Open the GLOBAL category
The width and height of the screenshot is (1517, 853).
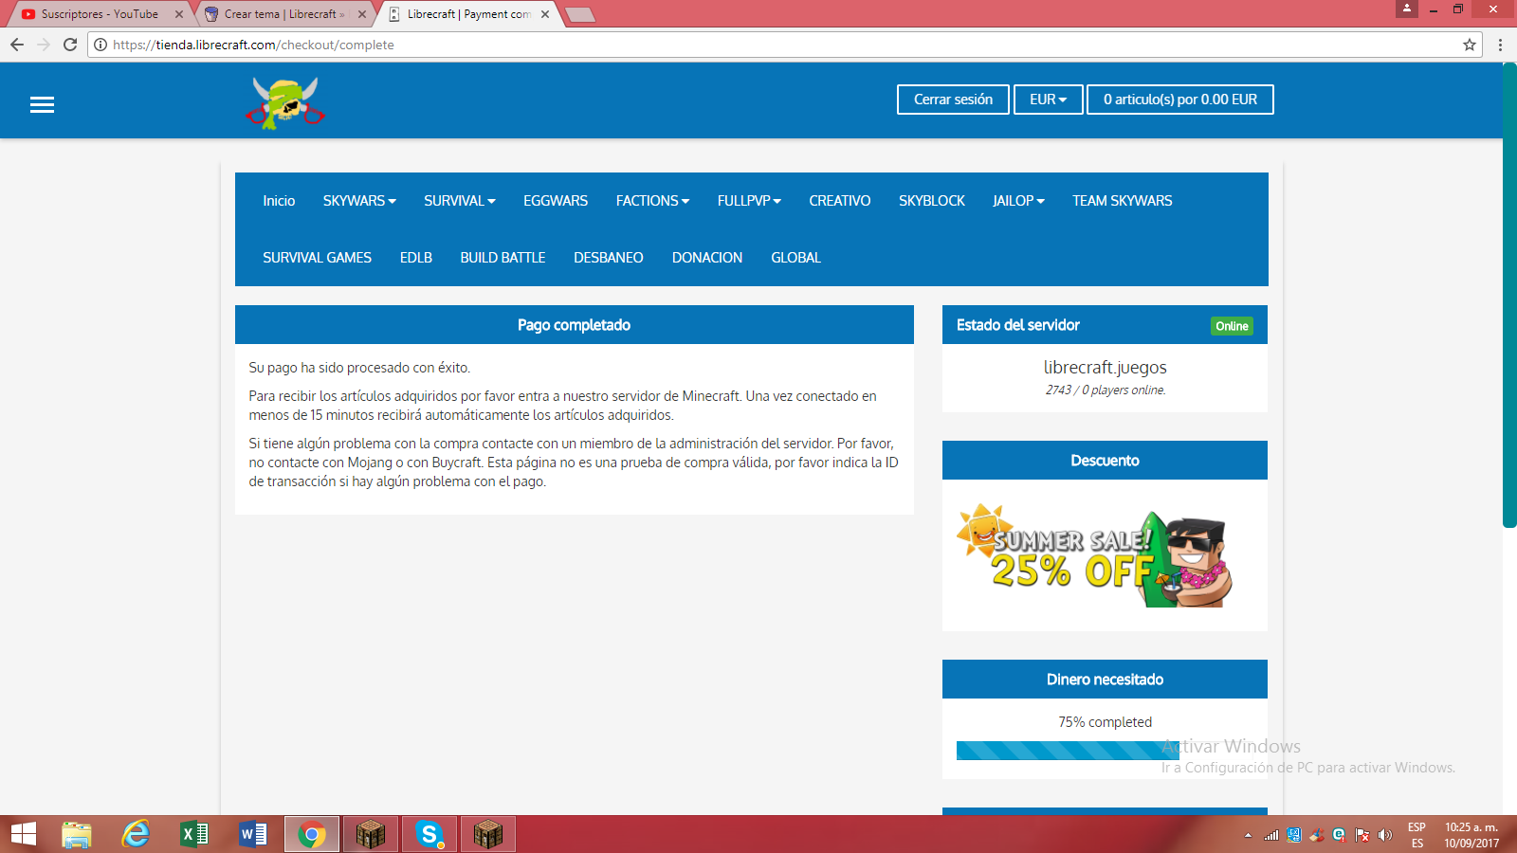[x=795, y=258]
